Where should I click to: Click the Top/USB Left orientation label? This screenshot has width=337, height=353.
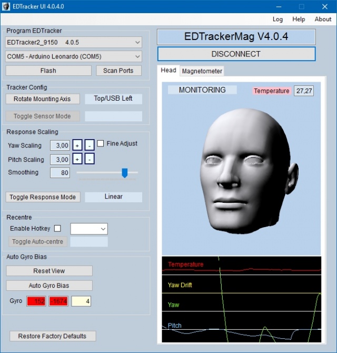tap(114, 99)
